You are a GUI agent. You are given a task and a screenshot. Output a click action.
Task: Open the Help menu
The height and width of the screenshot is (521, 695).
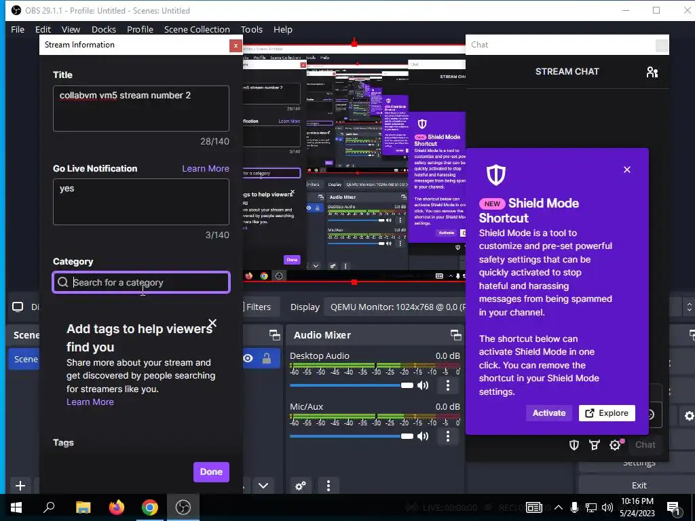[283, 29]
